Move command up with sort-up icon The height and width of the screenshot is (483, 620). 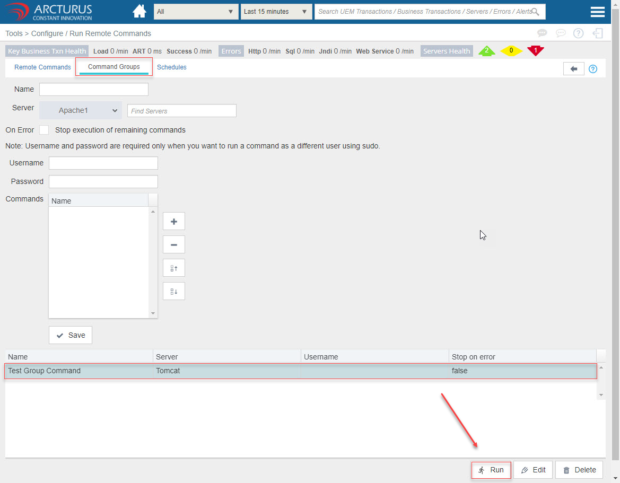click(173, 268)
